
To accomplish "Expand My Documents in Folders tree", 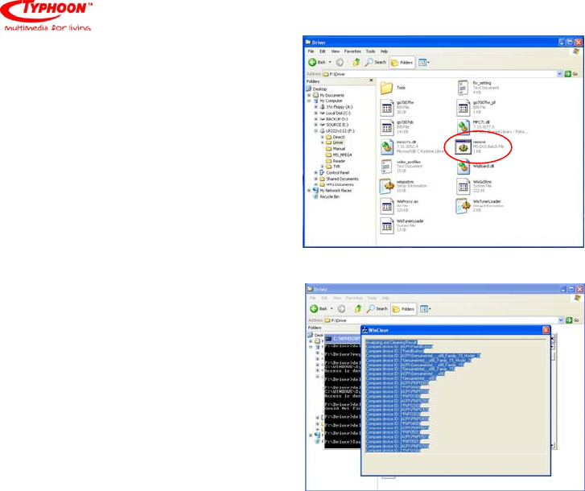I will [309, 95].
